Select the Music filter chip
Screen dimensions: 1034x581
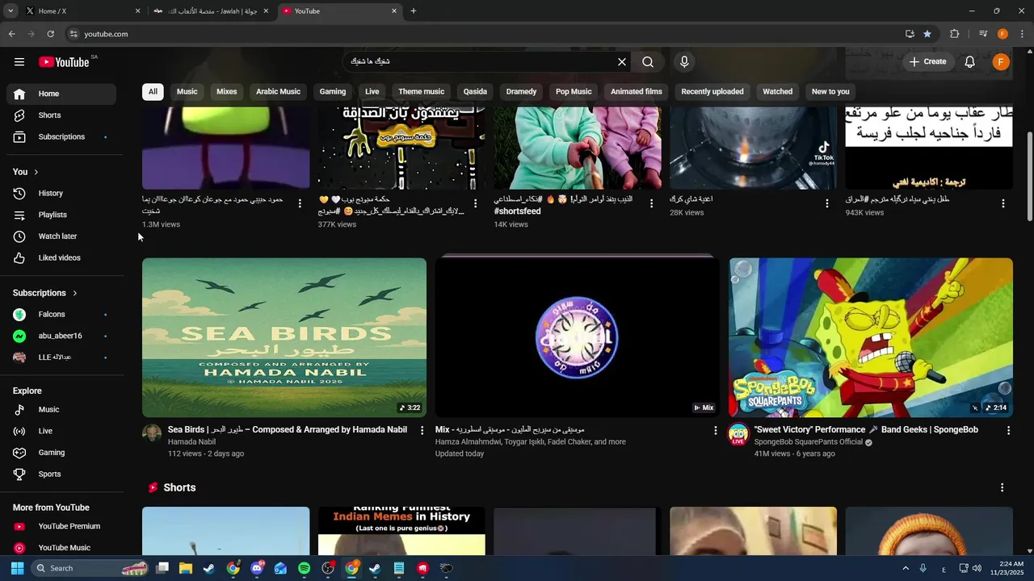pos(187,91)
